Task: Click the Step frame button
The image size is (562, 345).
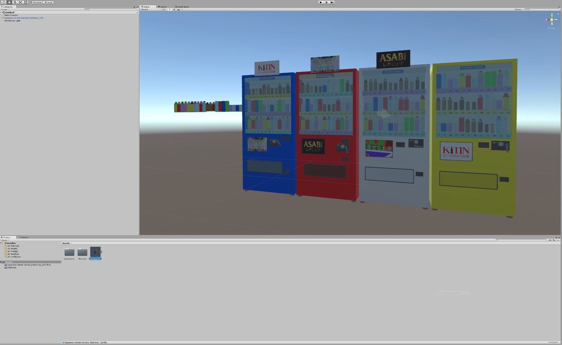Action: coord(332,2)
